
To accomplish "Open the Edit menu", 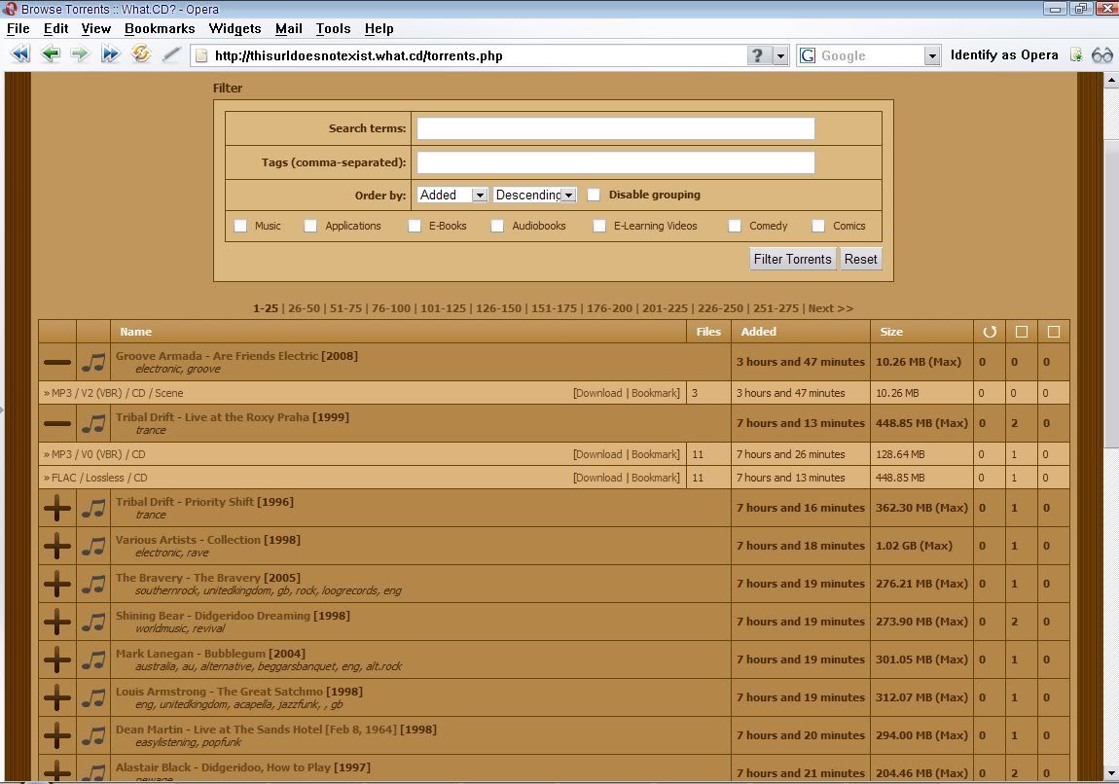I will point(55,28).
